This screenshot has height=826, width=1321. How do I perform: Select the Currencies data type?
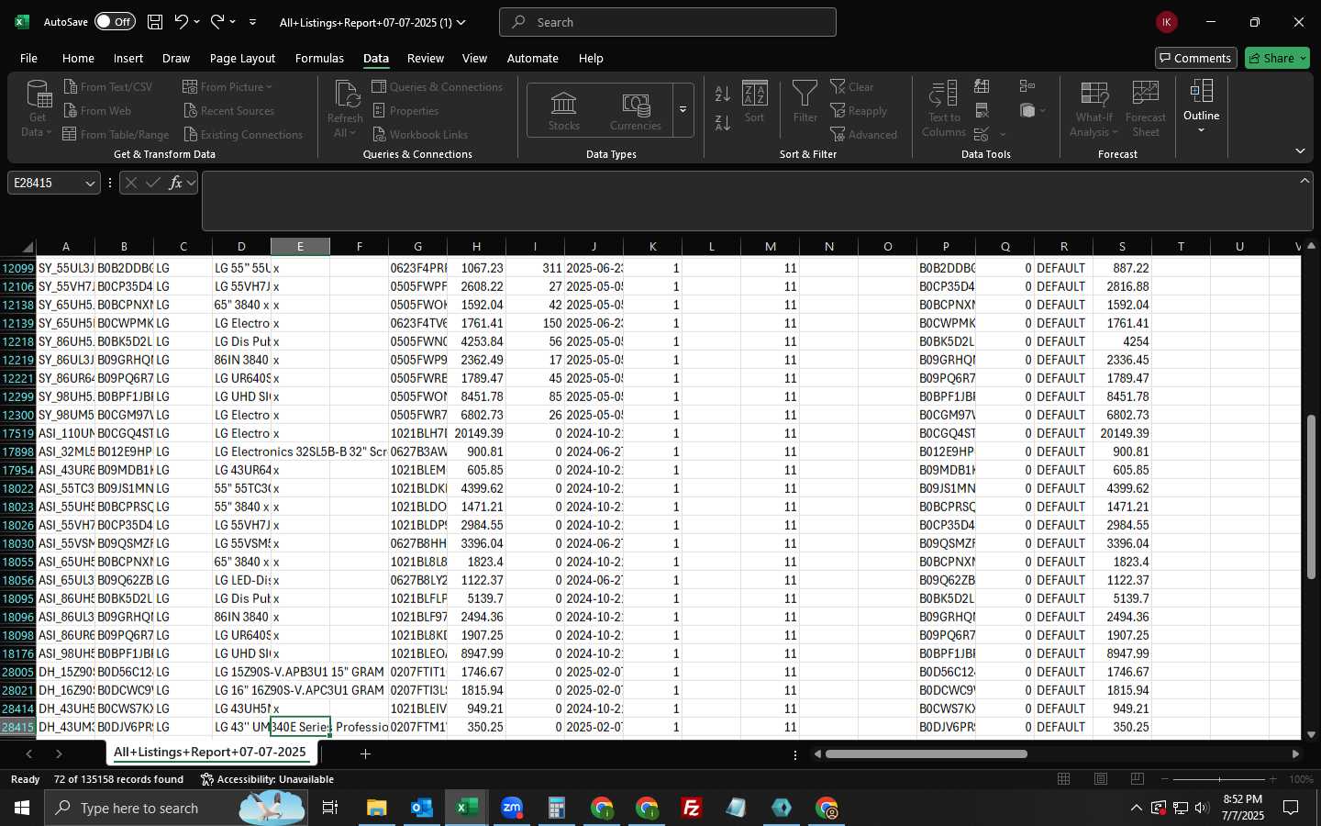click(636, 111)
